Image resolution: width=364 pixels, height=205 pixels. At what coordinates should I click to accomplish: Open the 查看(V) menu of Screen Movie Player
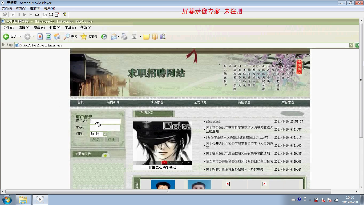21,9
